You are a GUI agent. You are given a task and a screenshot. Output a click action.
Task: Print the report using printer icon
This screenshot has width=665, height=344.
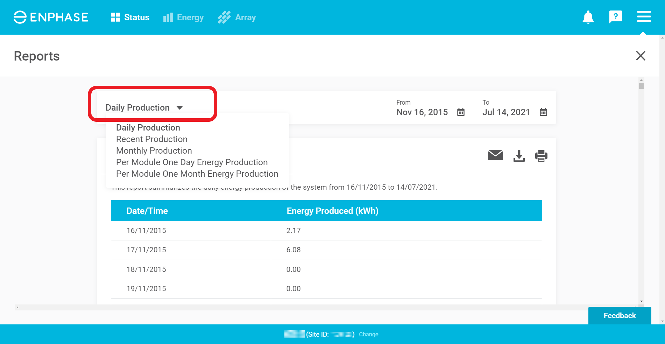point(541,156)
